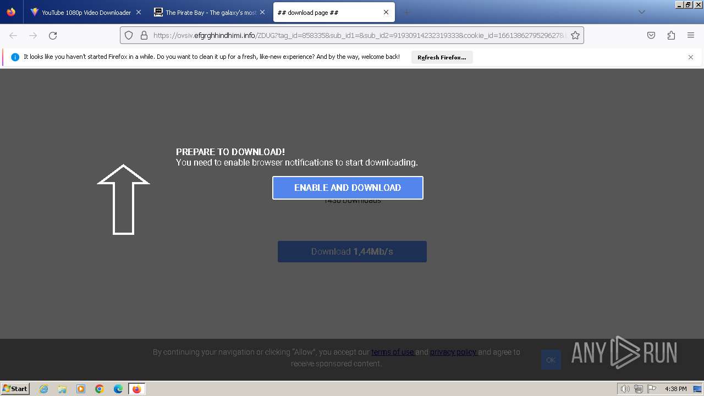Image resolution: width=704 pixels, height=396 pixels.
Task: Click the Firefox logo icon in tab bar
Action: pyautogui.click(x=11, y=12)
